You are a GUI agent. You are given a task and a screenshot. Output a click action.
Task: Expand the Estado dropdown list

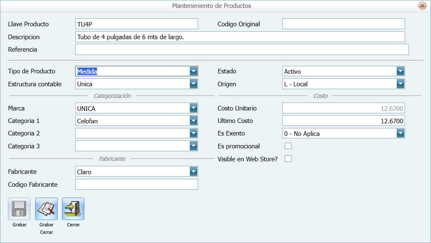click(x=400, y=71)
